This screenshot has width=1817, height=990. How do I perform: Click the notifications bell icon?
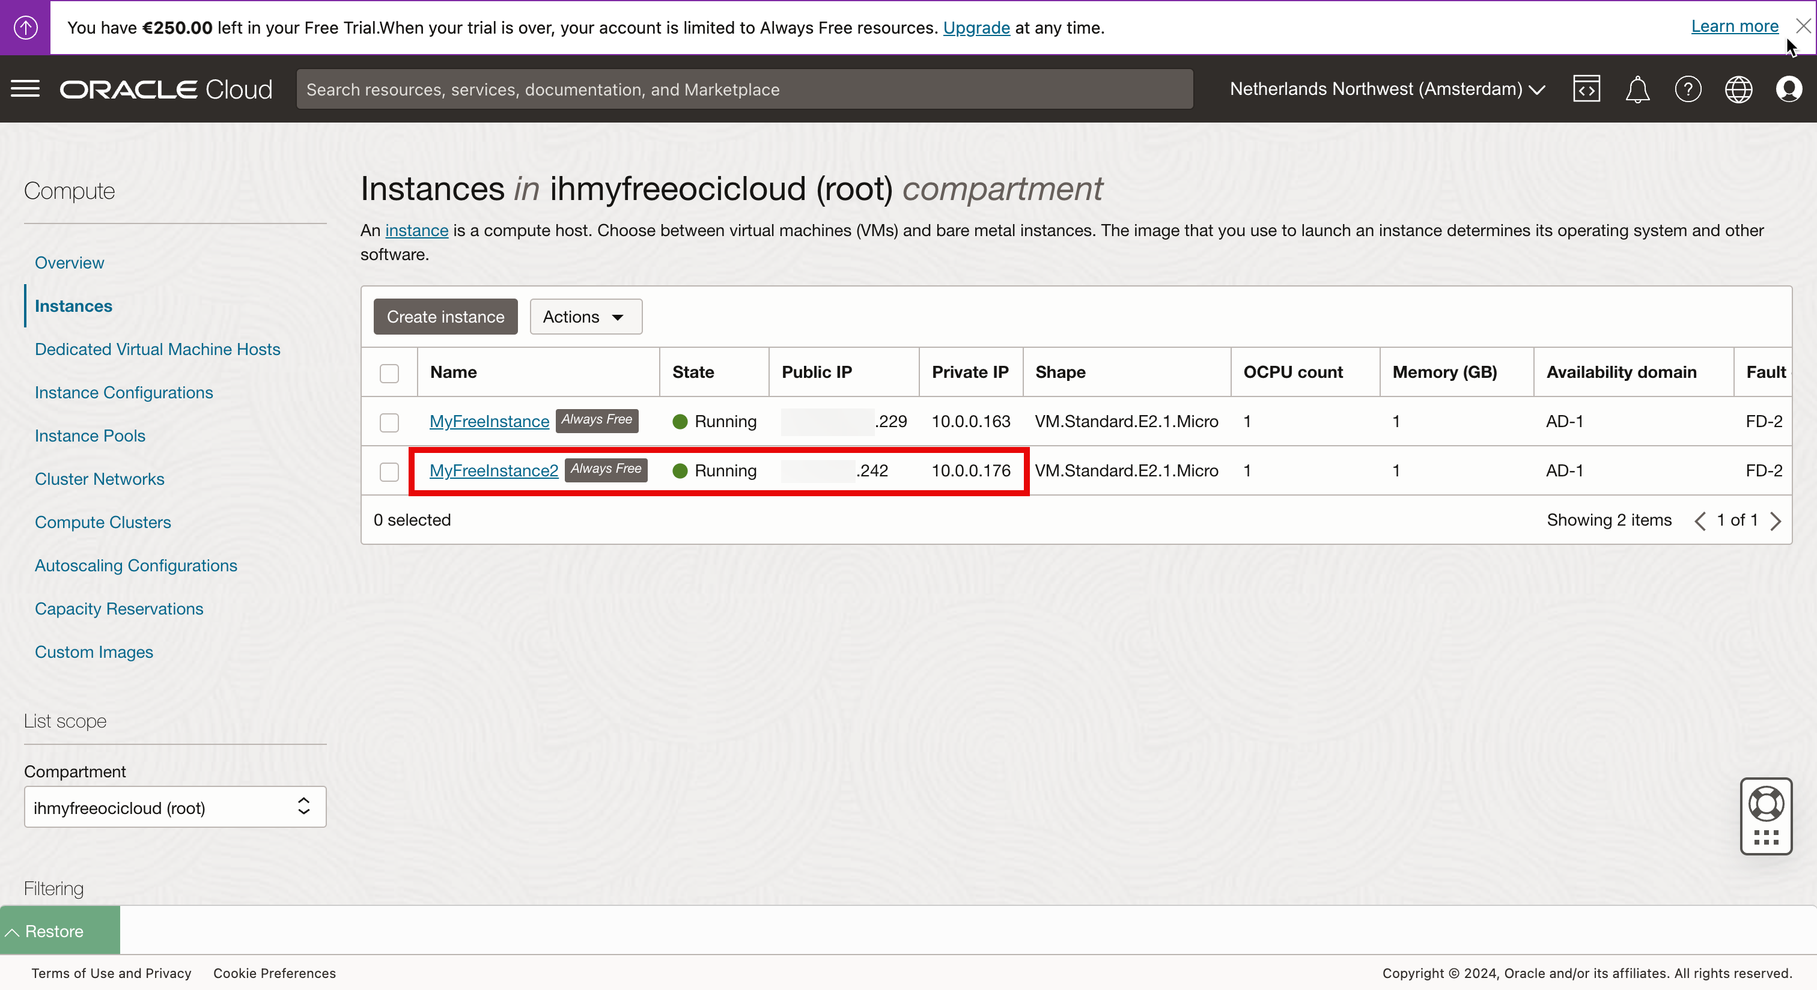tap(1637, 90)
